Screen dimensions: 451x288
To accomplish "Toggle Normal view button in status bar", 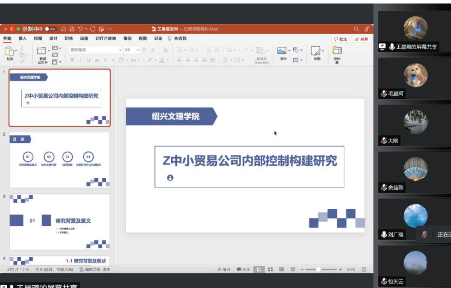I will 259,270.
